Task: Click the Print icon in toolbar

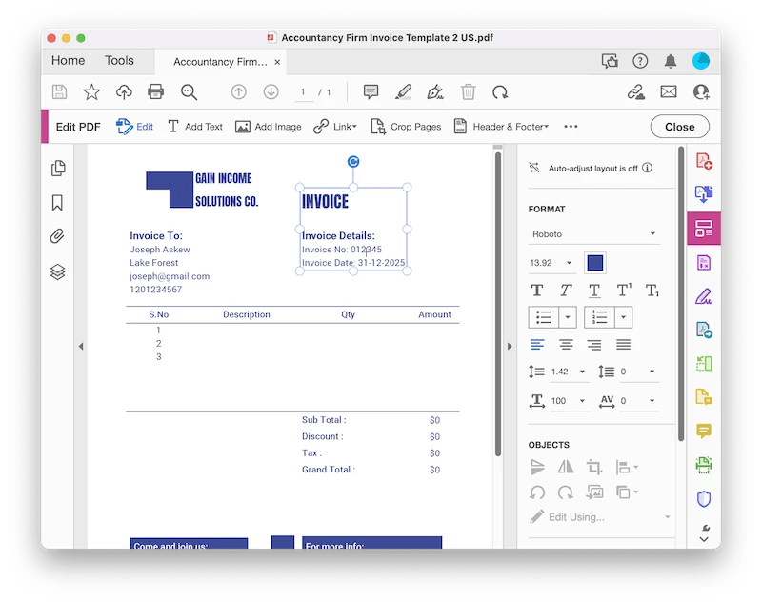Action: coord(153,92)
